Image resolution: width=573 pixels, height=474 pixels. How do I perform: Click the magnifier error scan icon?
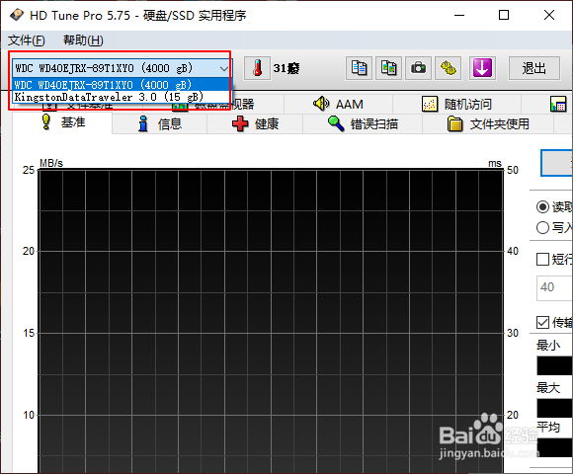[x=336, y=123]
